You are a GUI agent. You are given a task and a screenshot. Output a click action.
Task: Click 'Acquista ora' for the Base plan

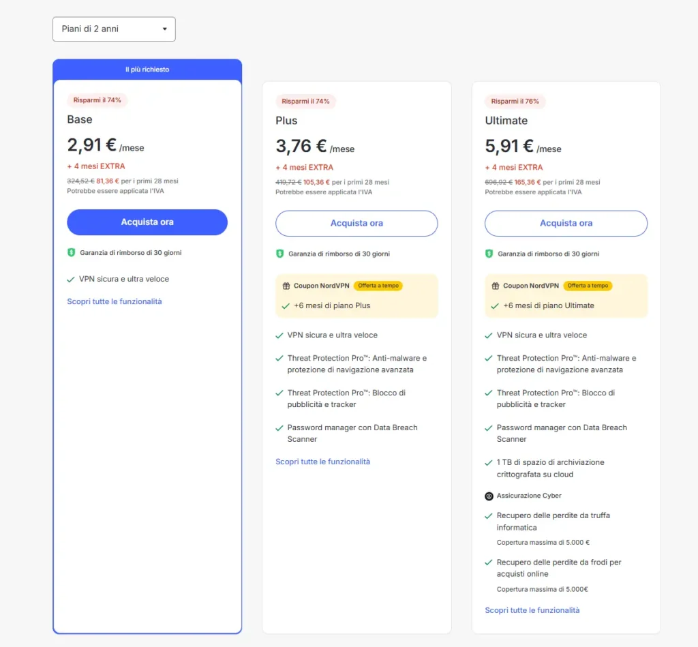pyautogui.click(x=147, y=222)
